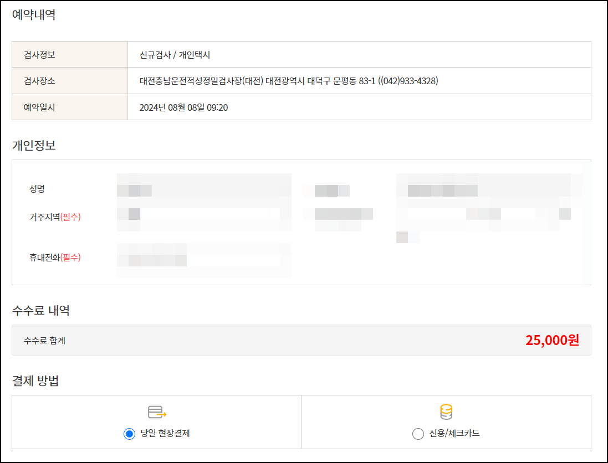Click the 2024년 08월 08일 09:20 reservation time
608x463 pixels.
[x=183, y=107]
